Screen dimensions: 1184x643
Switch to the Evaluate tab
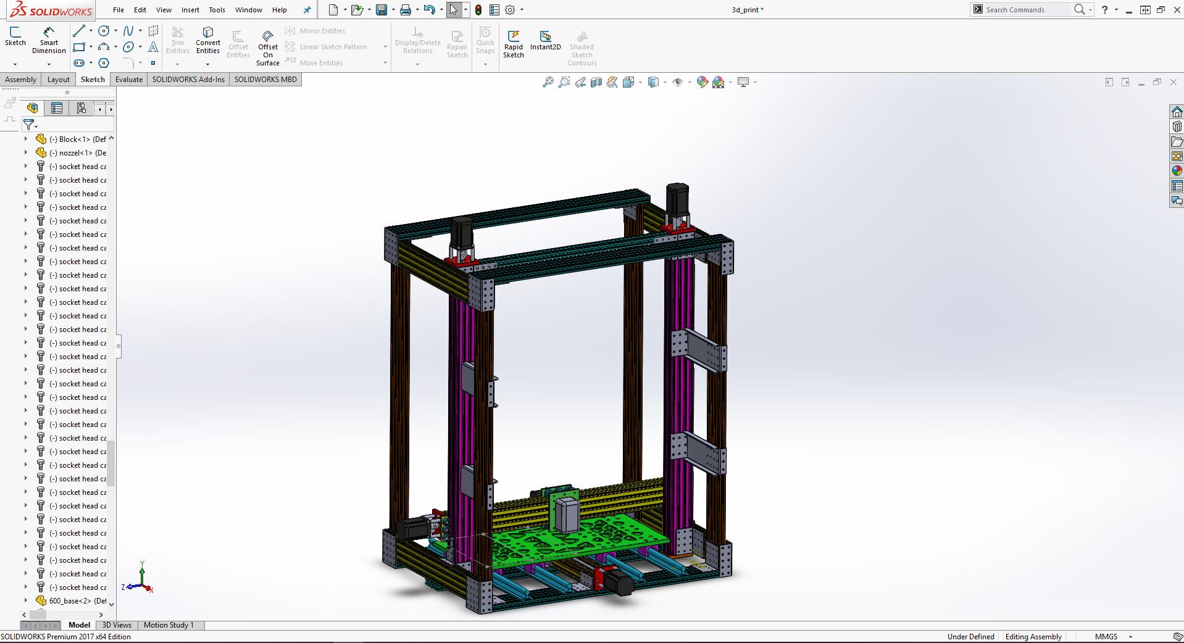click(129, 80)
